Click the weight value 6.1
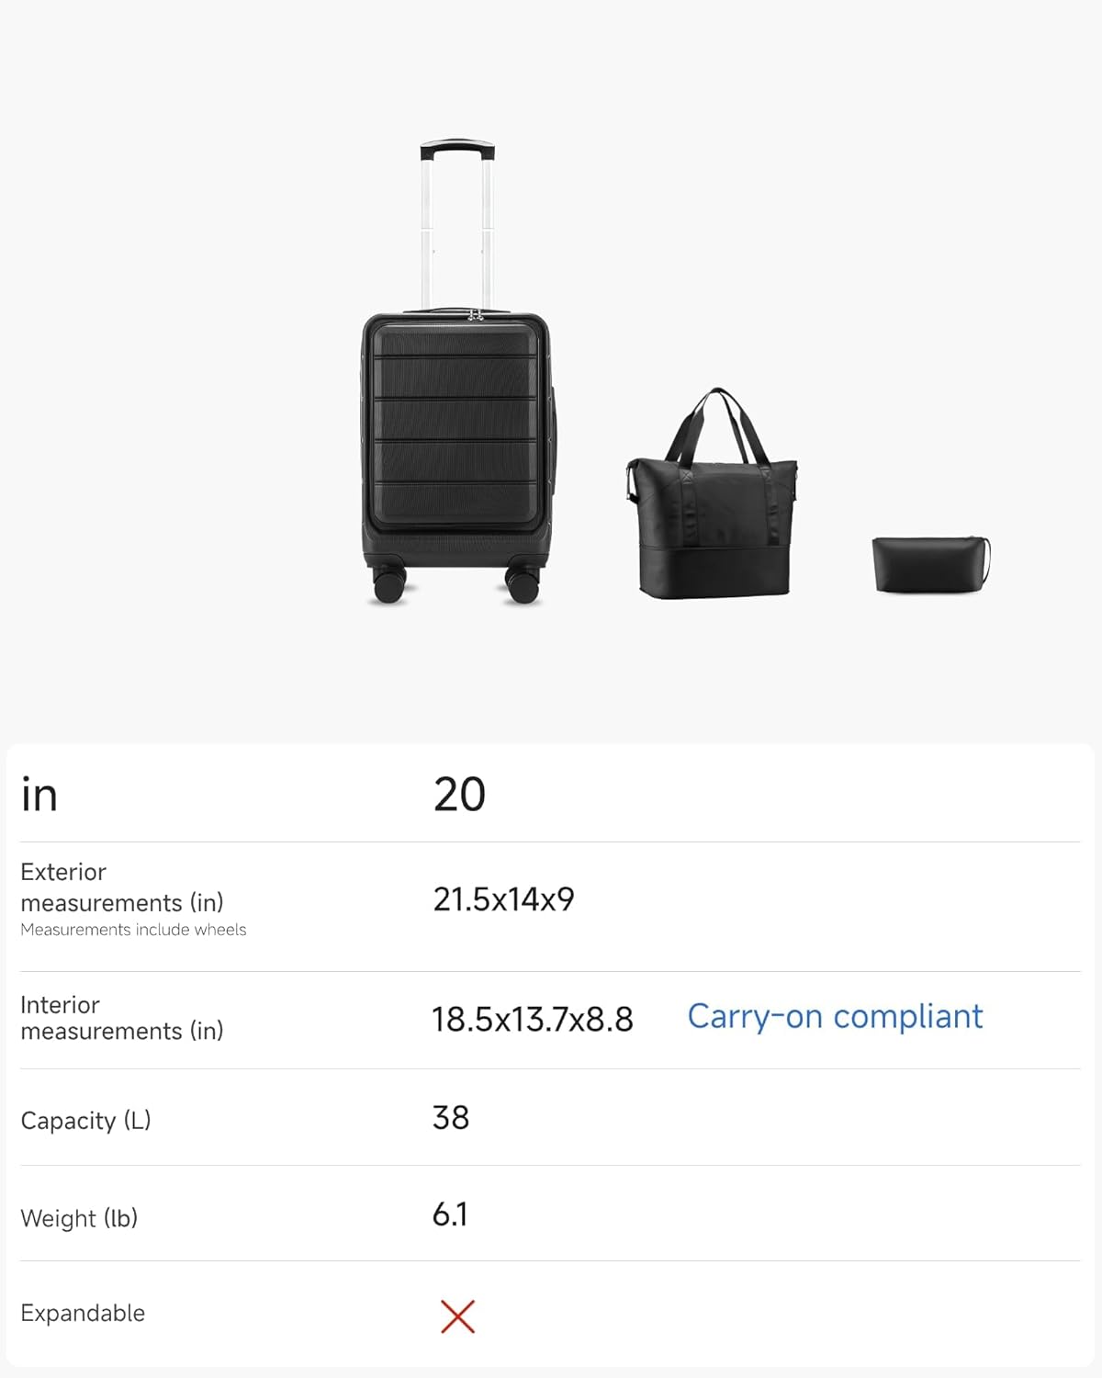 (x=450, y=1215)
